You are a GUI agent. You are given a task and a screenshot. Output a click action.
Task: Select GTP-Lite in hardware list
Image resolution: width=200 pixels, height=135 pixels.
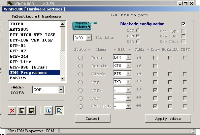point(34,62)
